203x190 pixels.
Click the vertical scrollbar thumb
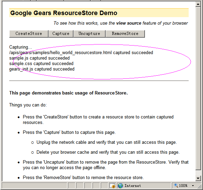[x=198, y=88]
